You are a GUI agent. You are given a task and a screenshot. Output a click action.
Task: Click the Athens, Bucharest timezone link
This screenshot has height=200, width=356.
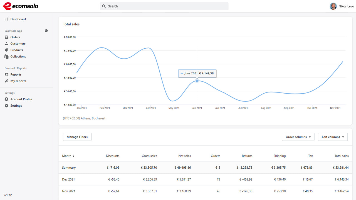(84, 118)
